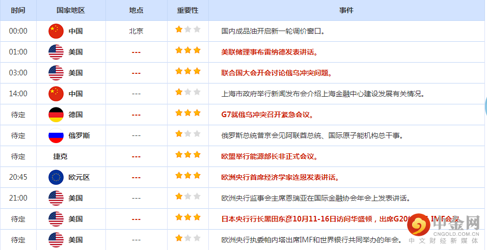Click the 重要性 column header

(x=188, y=10)
